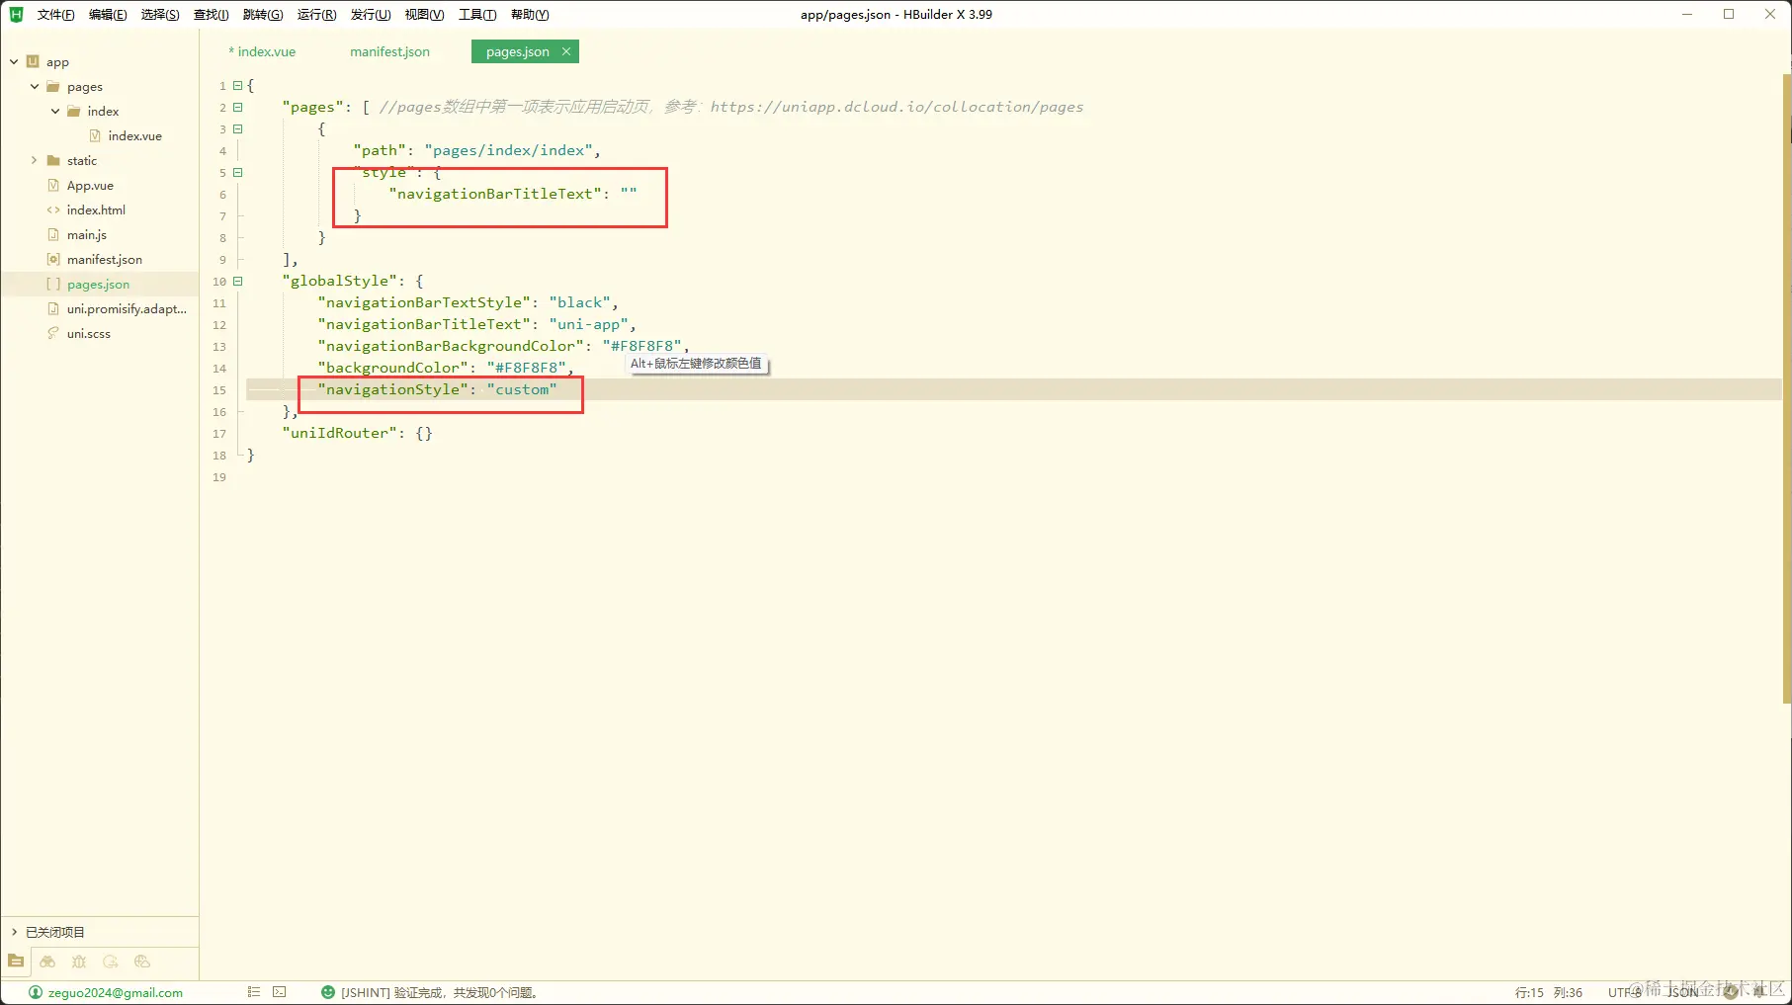Viewport: 1792px width, 1005px height.
Task: Click the column 列:36 indicator
Action: tap(1568, 993)
